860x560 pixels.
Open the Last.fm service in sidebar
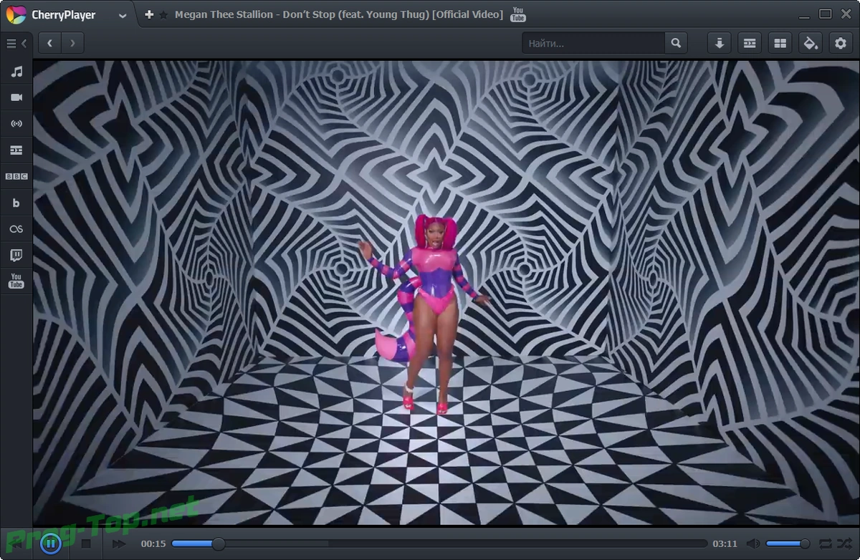16,228
